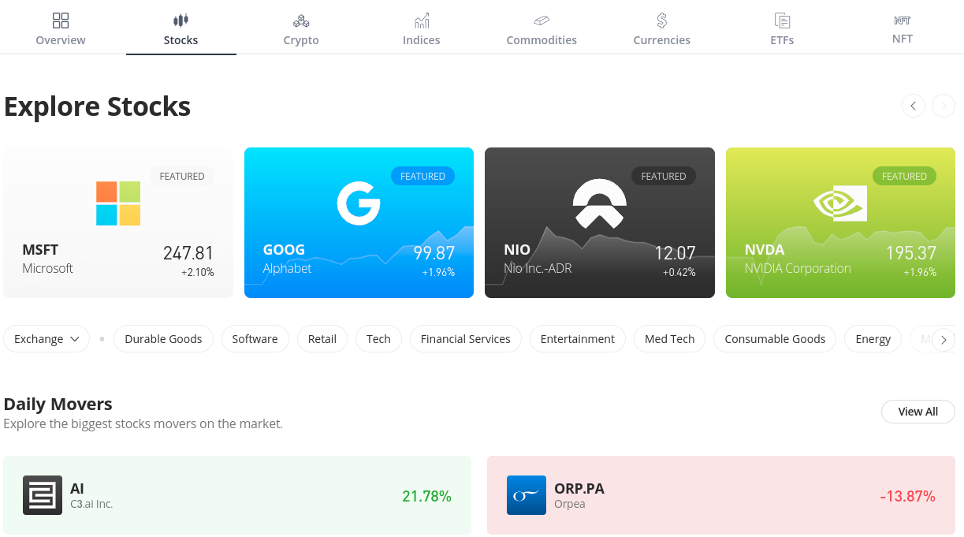Open the AI C3.ai daily mover

[237, 495]
